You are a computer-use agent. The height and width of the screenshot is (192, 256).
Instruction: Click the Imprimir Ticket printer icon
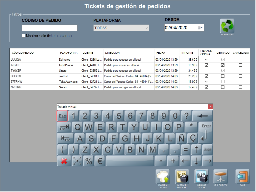[201, 176]
